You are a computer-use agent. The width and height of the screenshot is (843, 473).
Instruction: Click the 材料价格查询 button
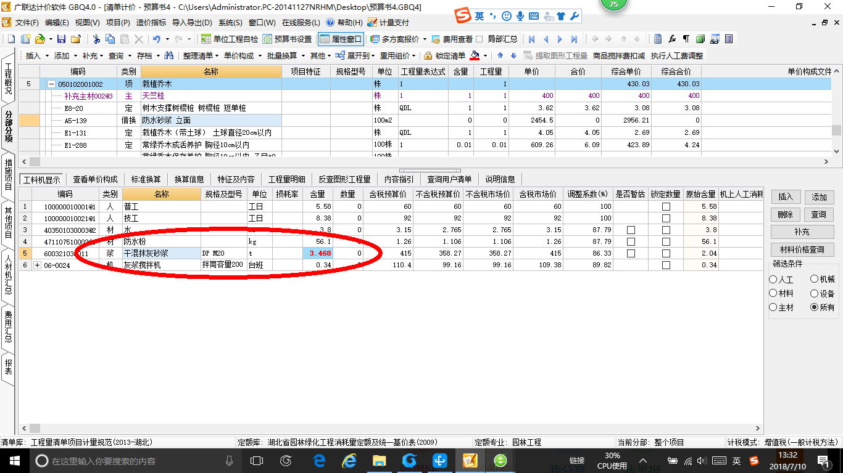(x=802, y=249)
